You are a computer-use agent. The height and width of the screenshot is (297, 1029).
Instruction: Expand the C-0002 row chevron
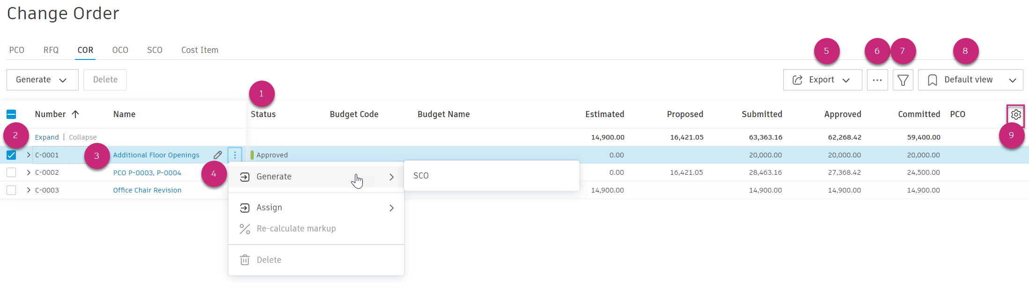click(x=29, y=172)
